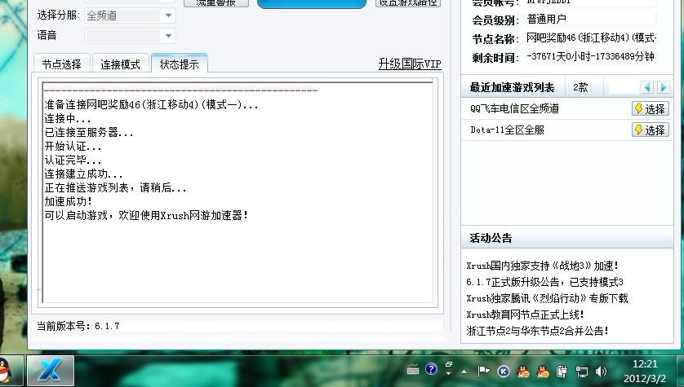The width and height of the screenshot is (684, 387).
Task: Open the Xrush教育网节点正式上线 announcement
Action: point(525,314)
